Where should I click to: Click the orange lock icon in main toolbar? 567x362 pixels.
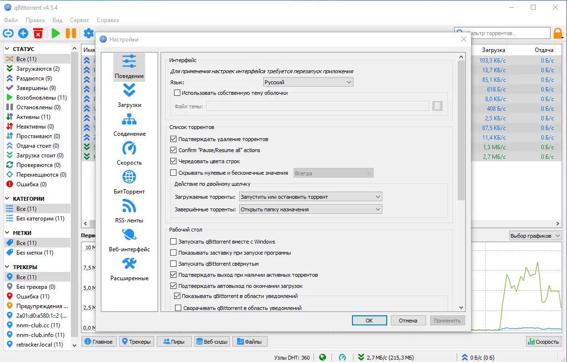558,33
